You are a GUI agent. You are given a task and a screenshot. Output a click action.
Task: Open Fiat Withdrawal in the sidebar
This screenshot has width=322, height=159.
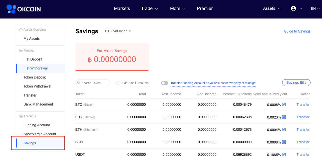click(41, 68)
